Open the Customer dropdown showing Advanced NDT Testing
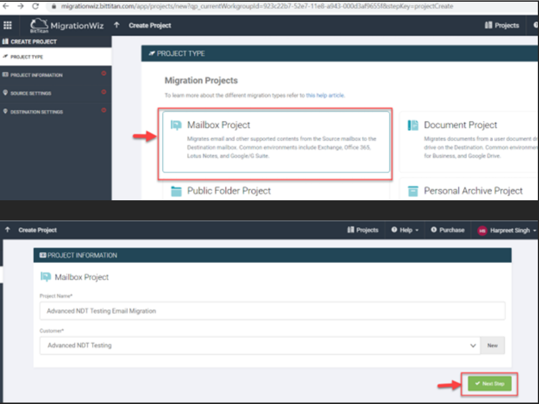 point(260,345)
